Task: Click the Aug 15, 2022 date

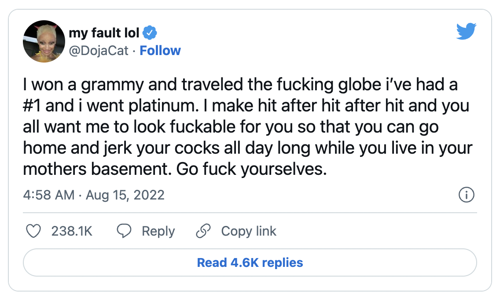Action: click(x=125, y=195)
